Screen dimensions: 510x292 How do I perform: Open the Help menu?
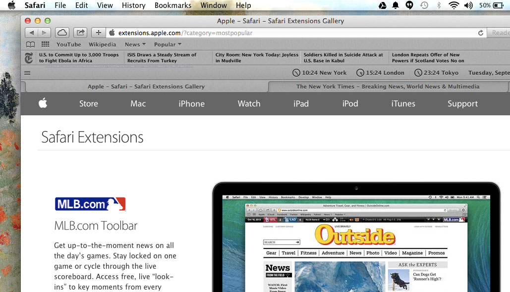[x=243, y=5]
